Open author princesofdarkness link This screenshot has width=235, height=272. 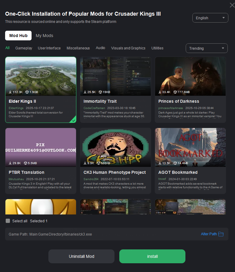pyautogui.click(x=170, y=108)
